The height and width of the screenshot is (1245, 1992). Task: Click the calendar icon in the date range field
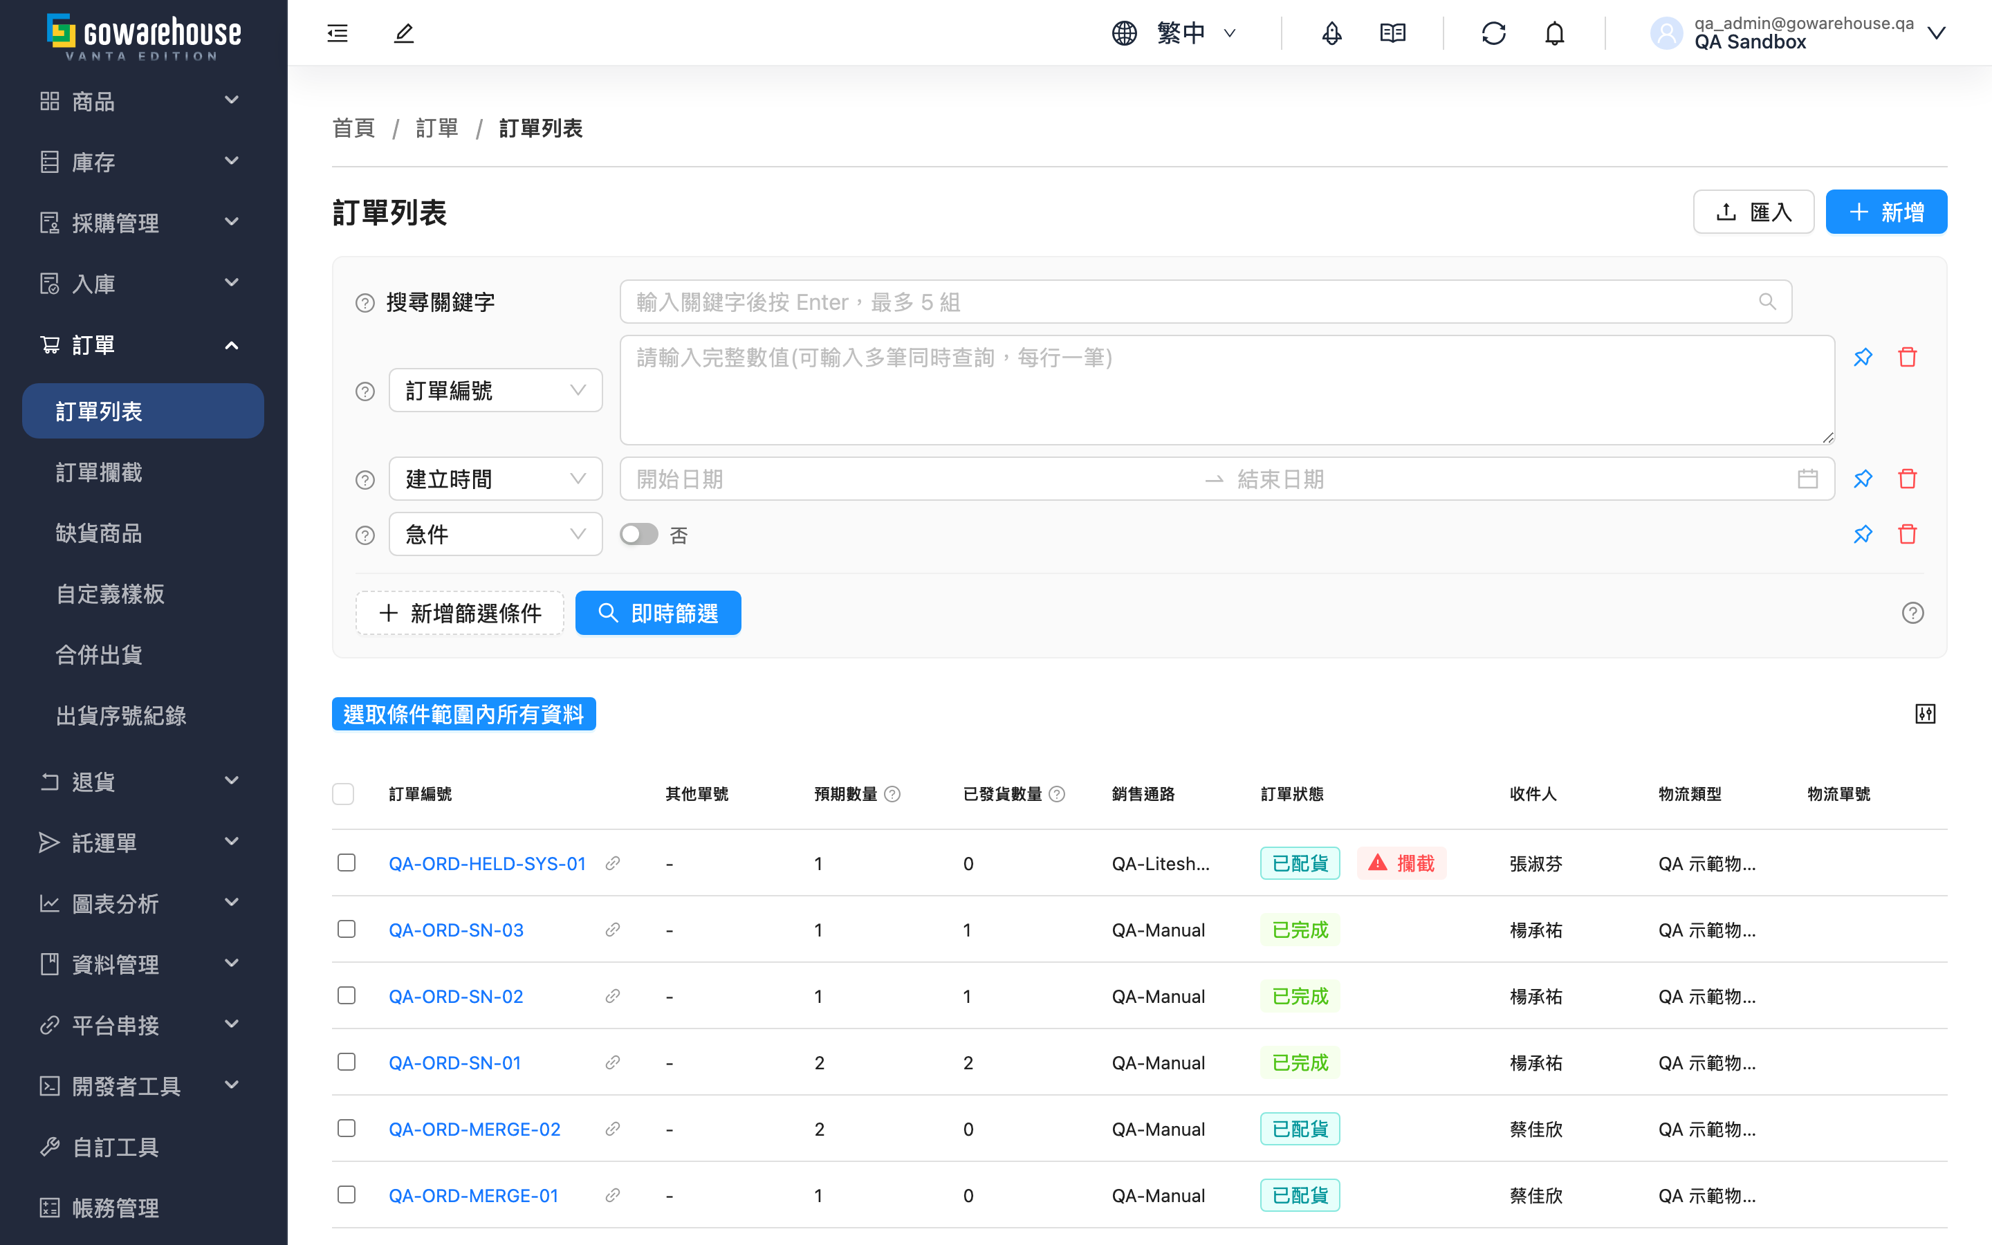[x=1807, y=479]
